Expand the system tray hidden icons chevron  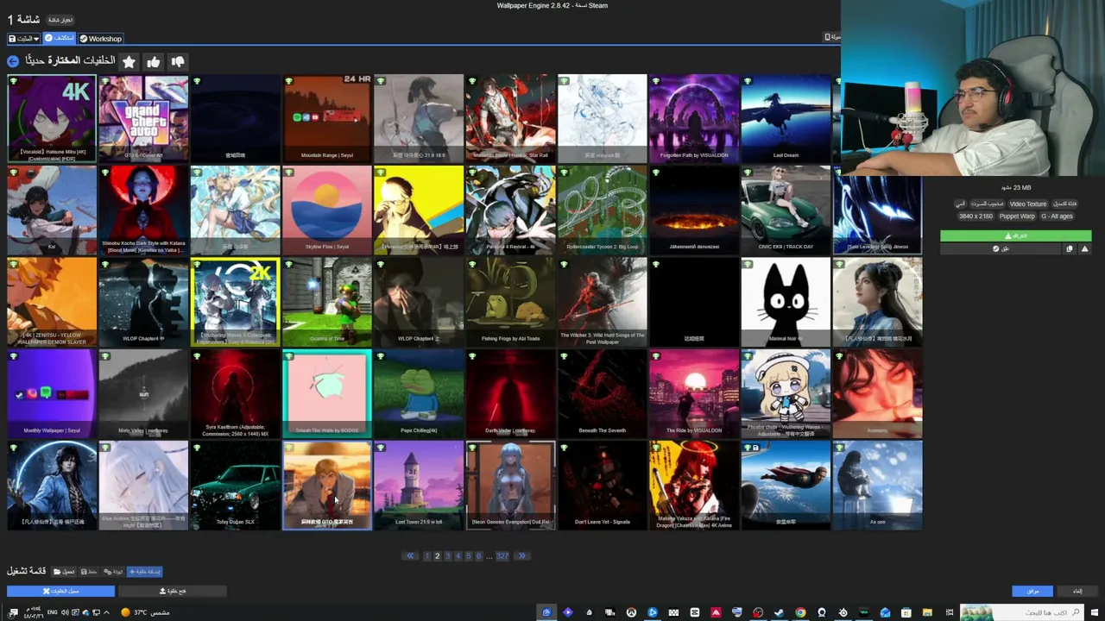coord(106,612)
